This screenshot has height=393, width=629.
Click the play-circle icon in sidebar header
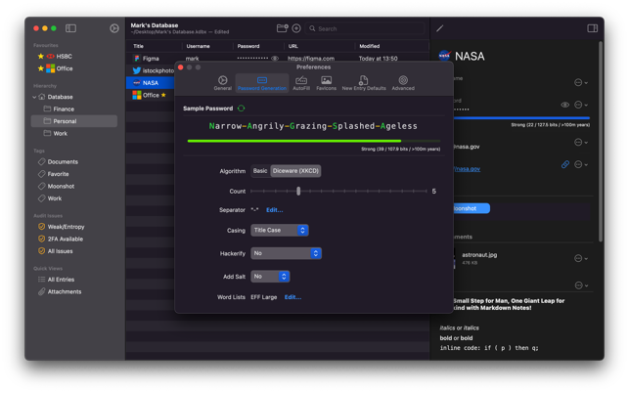click(x=114, y=28)
